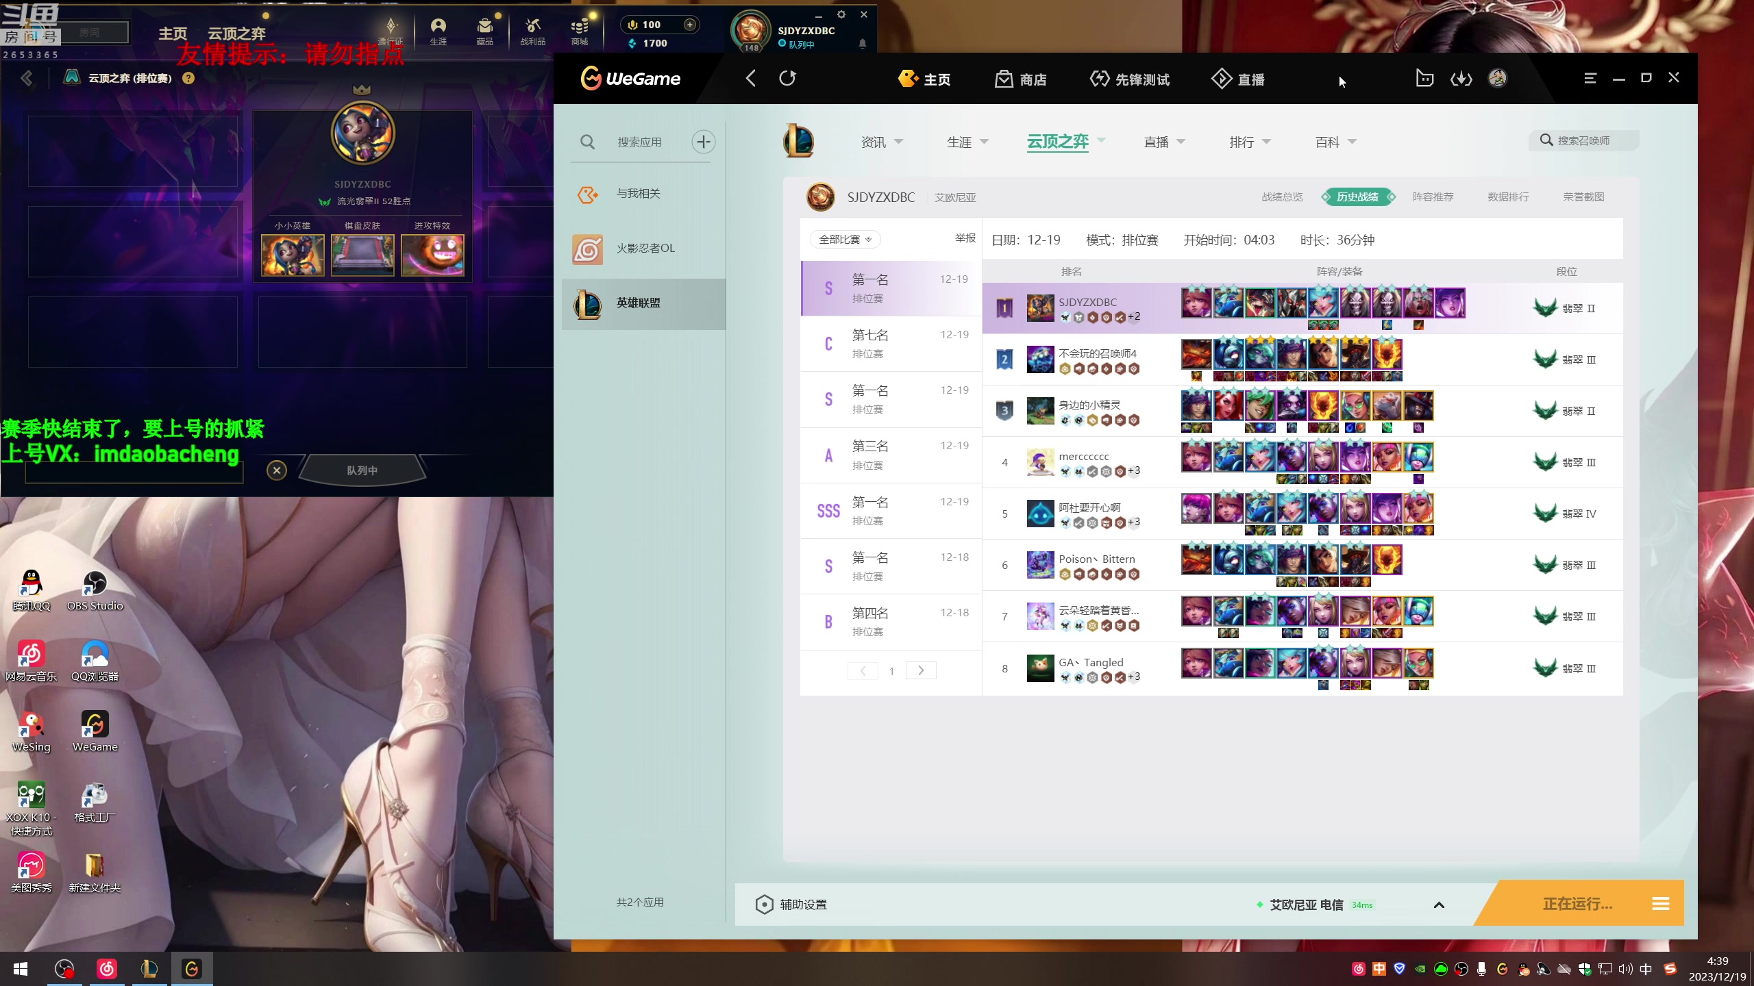
Task: Click player 不会玩的召唤师4 avatar
Action: (1040, 359)
